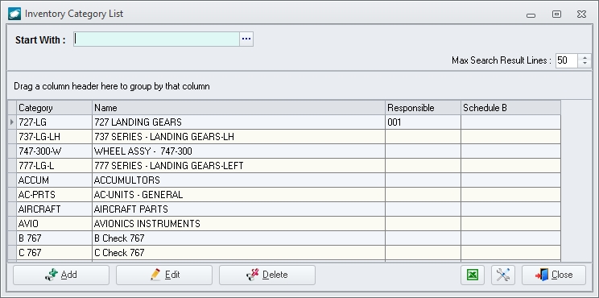
Task: Open settings with the wrench tools icon
Action: pos(503,275)
